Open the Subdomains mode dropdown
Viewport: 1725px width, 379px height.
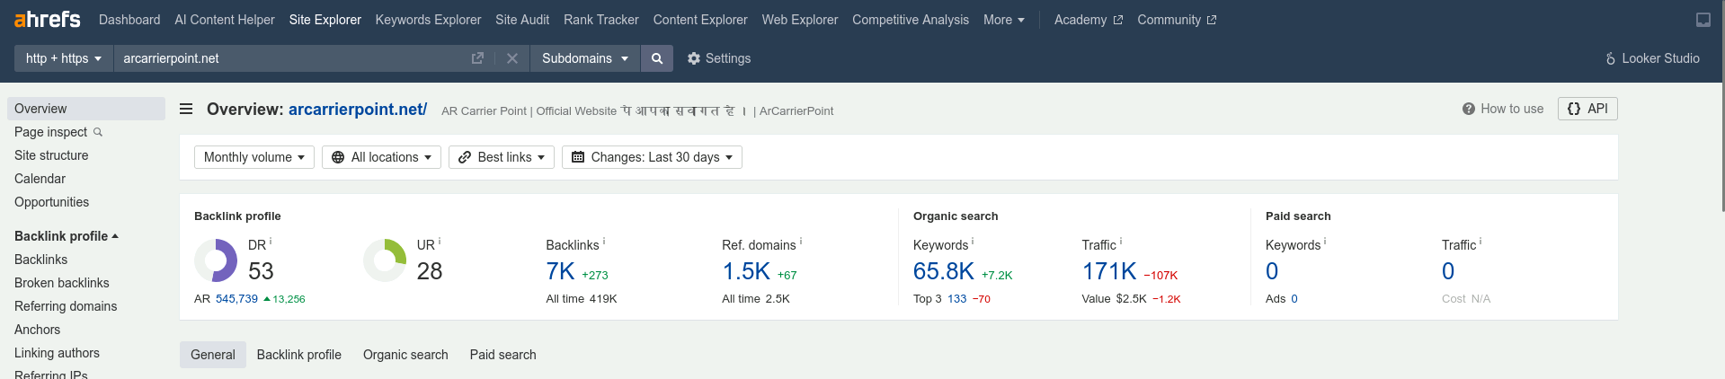(x=585, y=58)
